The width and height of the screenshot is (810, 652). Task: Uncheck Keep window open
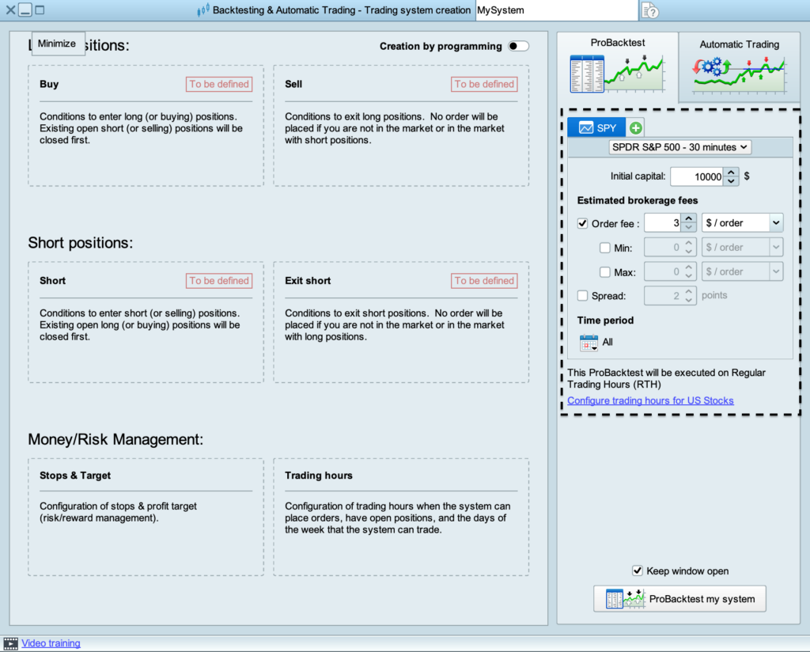638,571
